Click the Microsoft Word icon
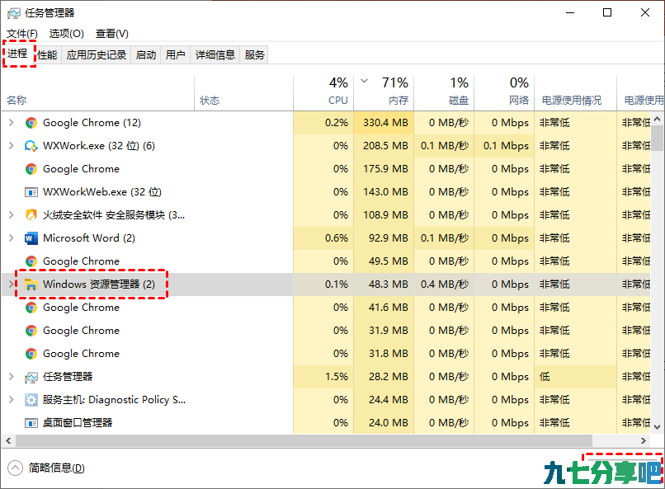The image size is (665, 489). pos(31,238)
